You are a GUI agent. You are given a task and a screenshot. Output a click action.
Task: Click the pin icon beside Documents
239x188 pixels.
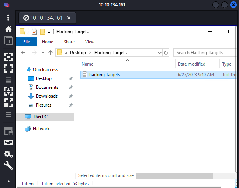click(70, 87)
